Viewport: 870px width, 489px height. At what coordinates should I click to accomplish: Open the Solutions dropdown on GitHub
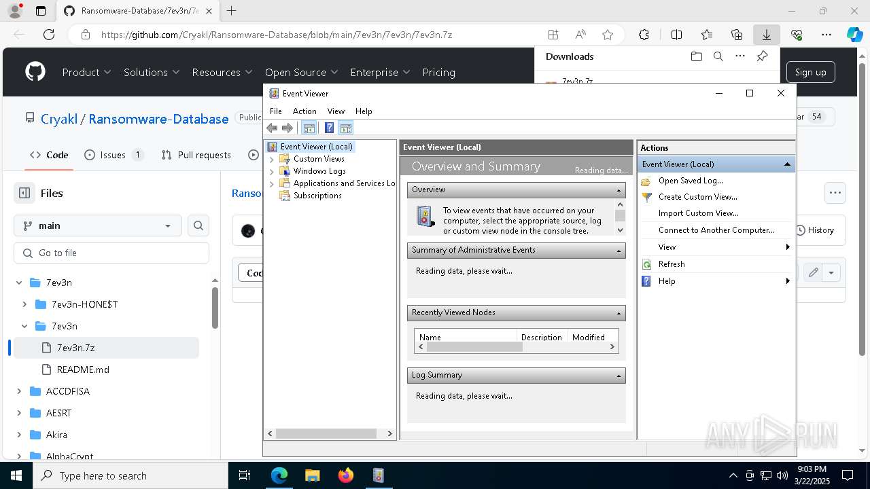(x=152, y=72)
